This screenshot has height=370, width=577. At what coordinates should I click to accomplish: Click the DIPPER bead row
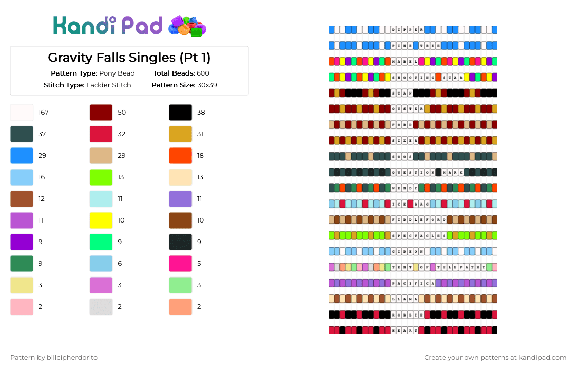pyautogui.click(x=413, y=30)
